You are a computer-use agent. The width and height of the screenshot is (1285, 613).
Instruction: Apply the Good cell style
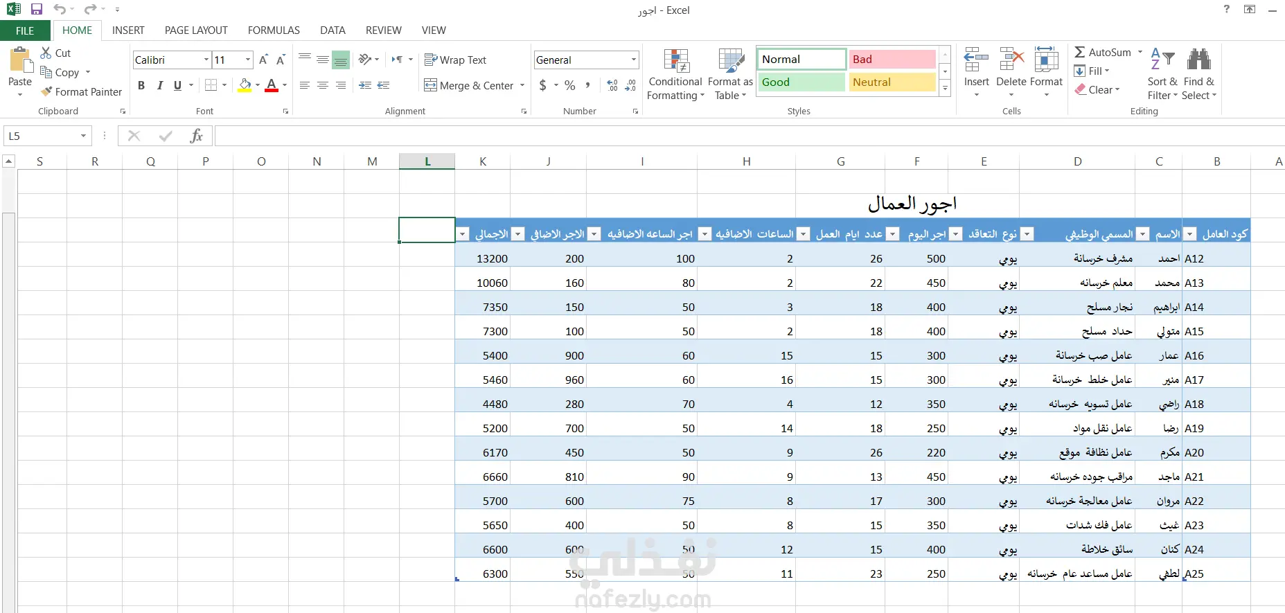[x=801, y=82]
